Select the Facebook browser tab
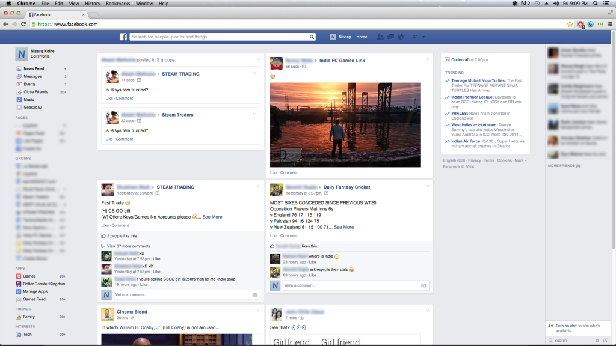The image size is (616, 346). coord(56,14)
